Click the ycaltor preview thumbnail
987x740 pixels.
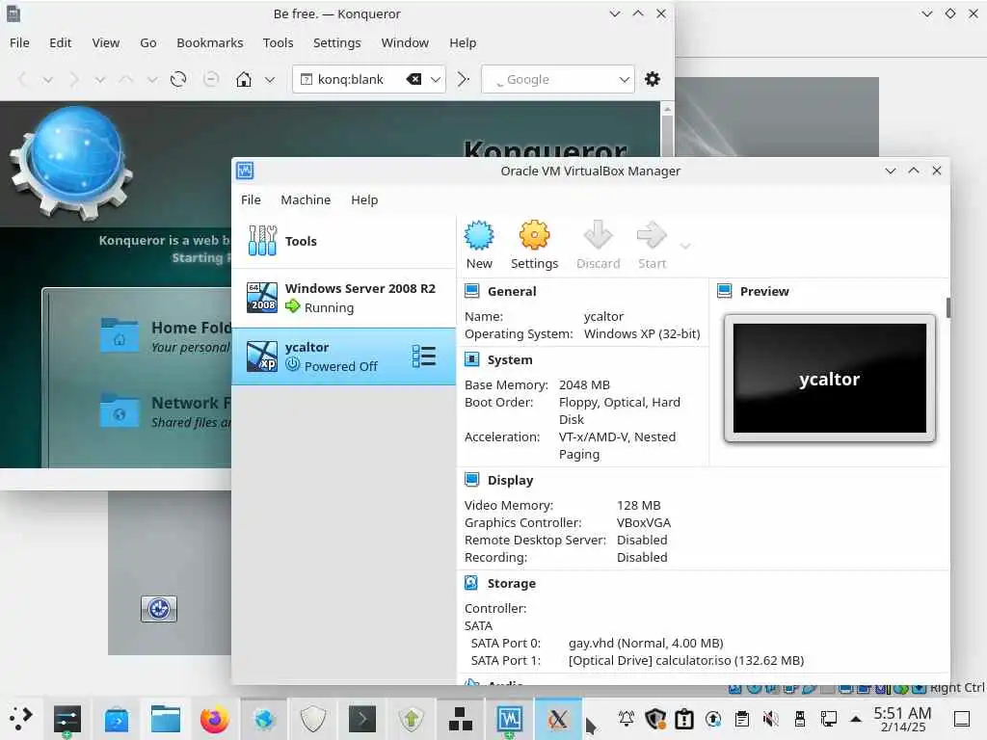(830, 378)
